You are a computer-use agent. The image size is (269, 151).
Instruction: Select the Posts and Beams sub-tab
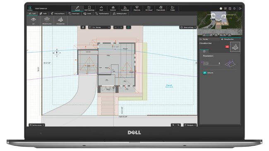pyautogui.click(x=58, y=14)
